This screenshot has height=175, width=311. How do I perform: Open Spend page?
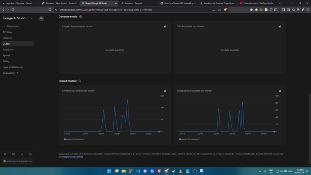pos(6,55)
